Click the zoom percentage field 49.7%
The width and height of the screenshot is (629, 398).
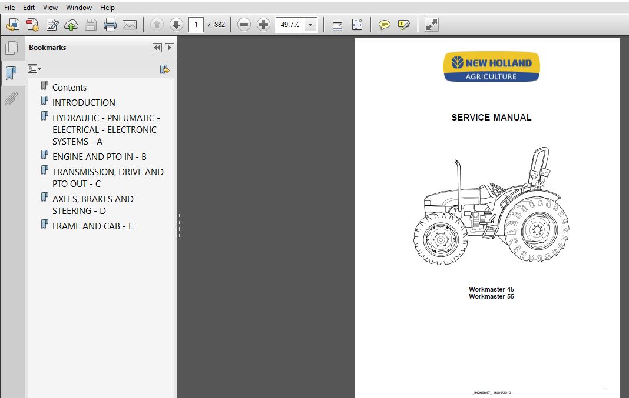pos(290,25)
